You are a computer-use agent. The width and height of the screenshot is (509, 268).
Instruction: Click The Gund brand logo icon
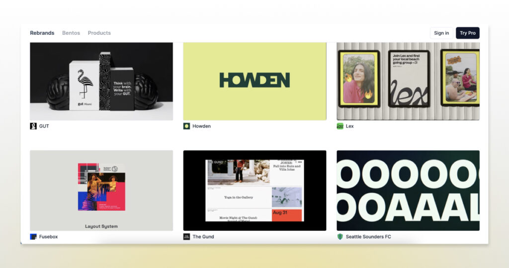(x=186, y=237)
